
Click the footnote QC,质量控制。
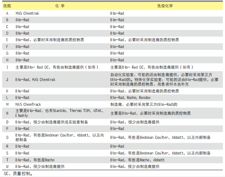pyautogui.click(x=18, y=173)
